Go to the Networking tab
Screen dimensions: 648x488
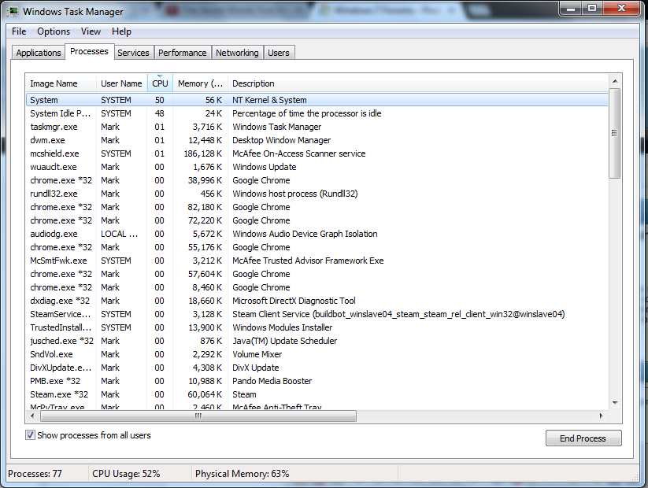point(237,53)
